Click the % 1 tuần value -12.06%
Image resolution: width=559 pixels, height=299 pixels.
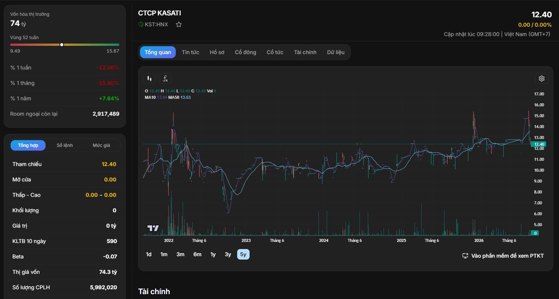click(108, 68)
